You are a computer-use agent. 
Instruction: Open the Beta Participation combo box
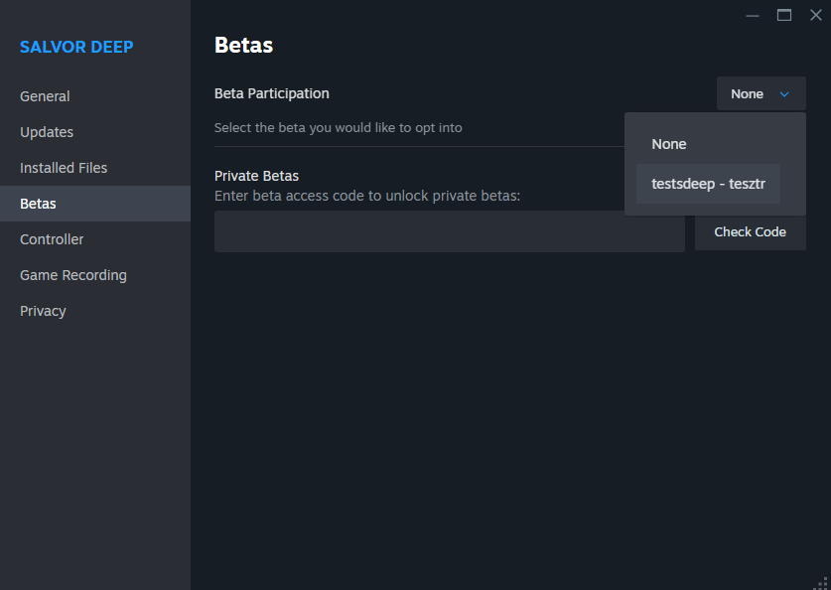coord(761,93)
